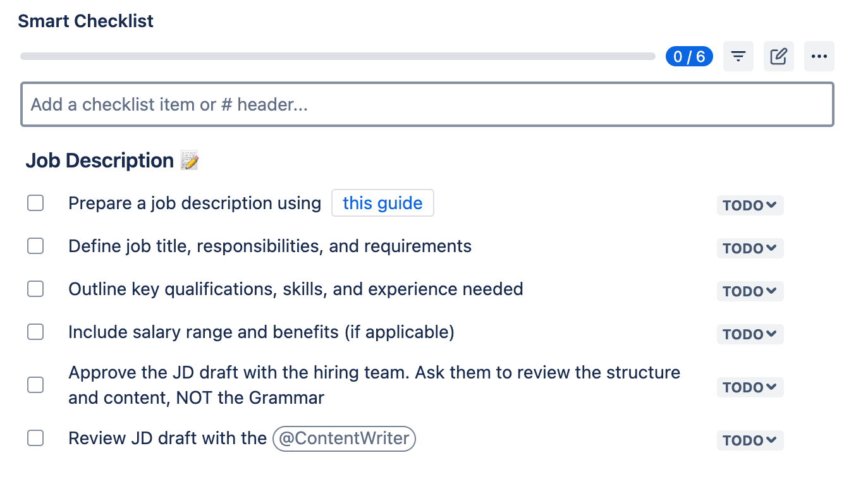This screenshot has height=484, width=856.
Task: Tick the 'Define job title' checkbox
Action: pos(35,246)
